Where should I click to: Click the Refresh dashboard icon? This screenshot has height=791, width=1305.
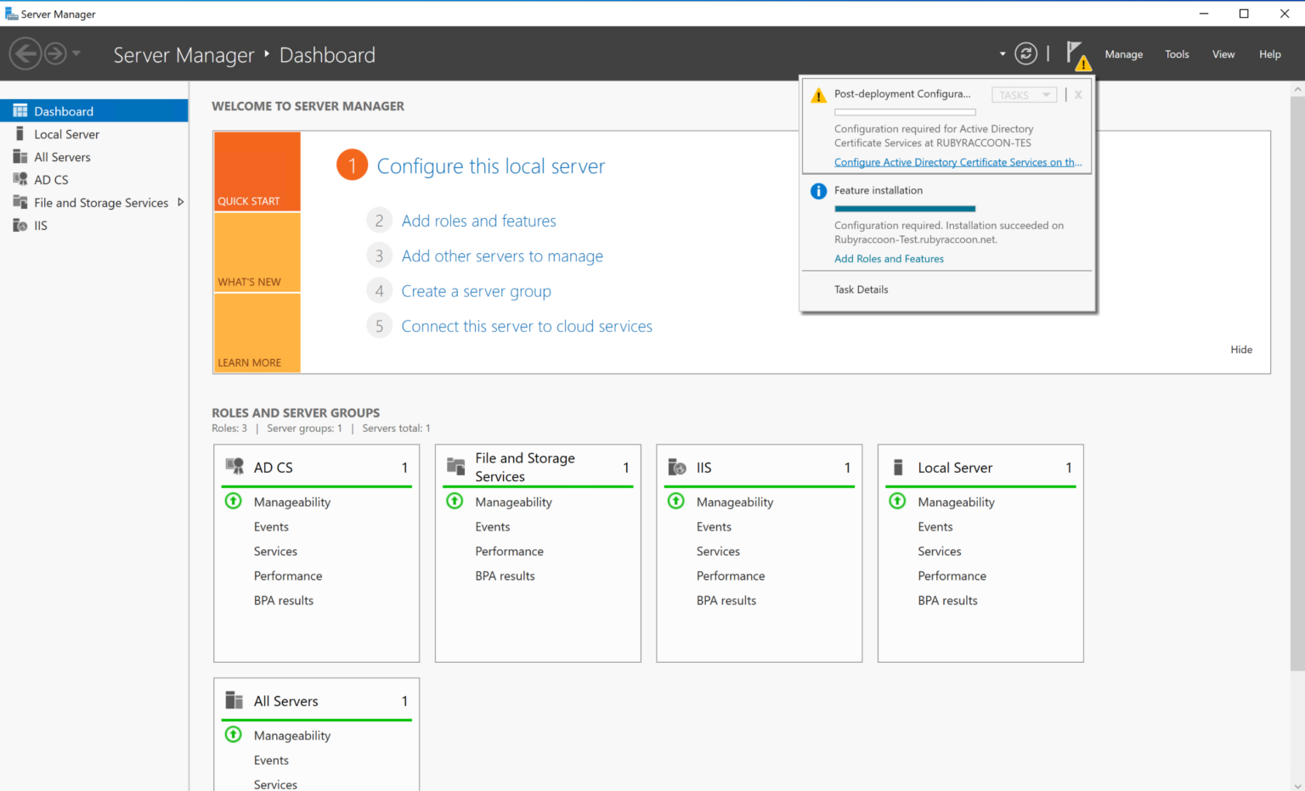[1026, 53]
